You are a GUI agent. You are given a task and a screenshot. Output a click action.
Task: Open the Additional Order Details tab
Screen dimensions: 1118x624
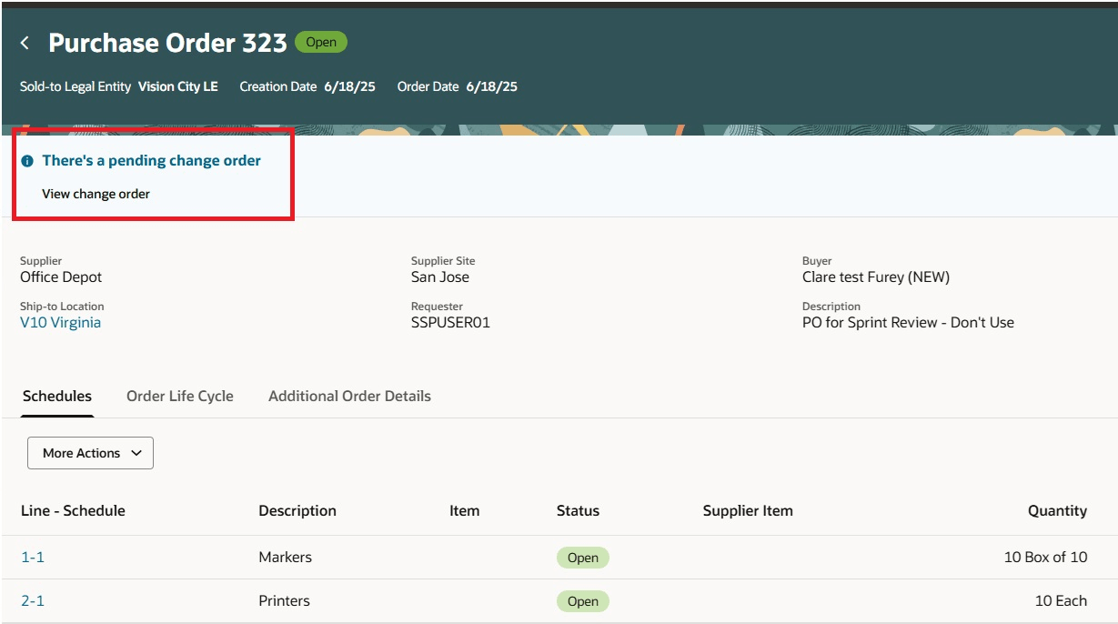tap(349, 396)
